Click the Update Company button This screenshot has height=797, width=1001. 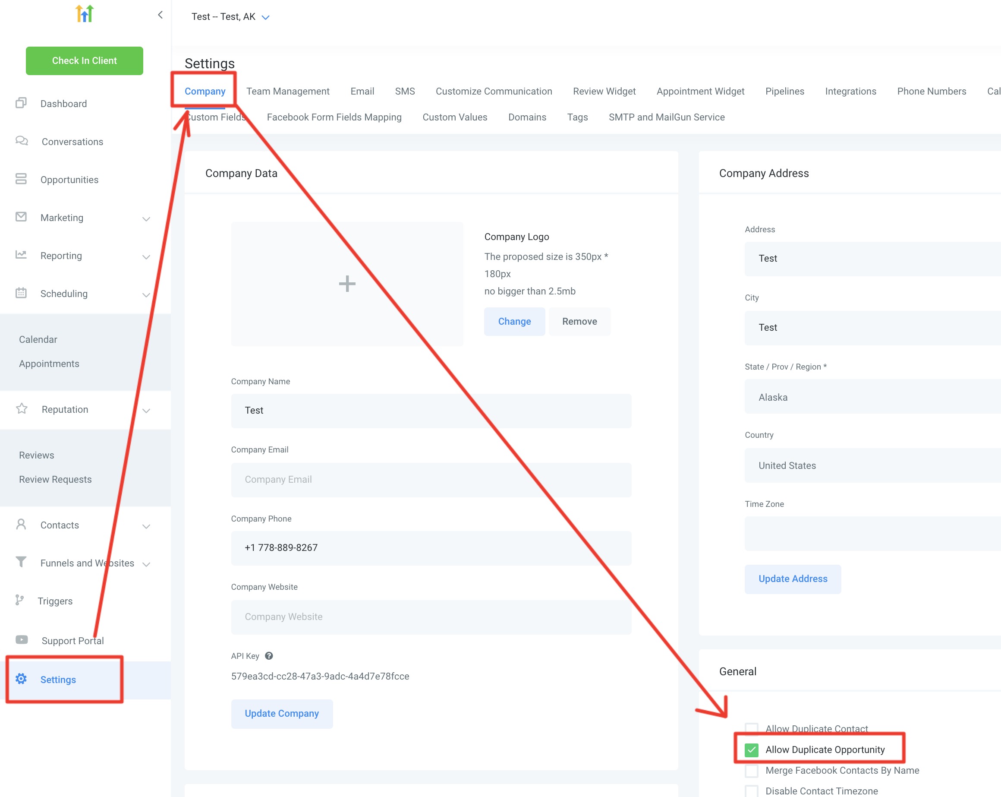(x=282, y=713)
